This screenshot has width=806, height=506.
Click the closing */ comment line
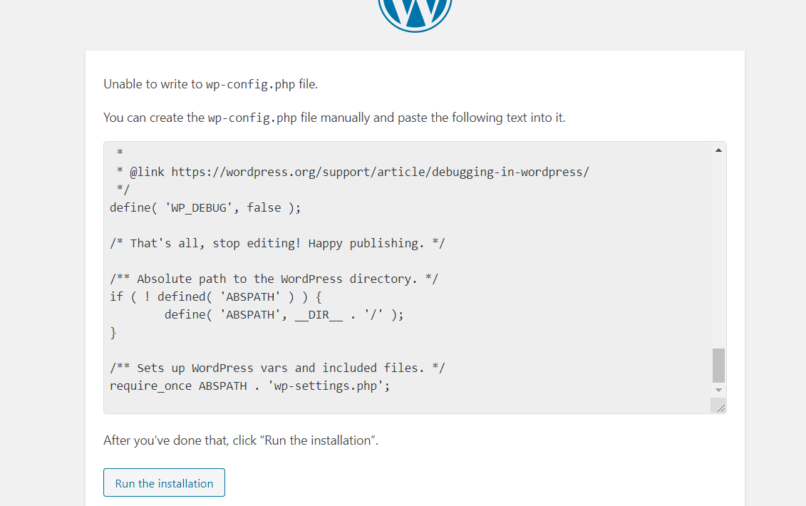[x=123, y=190]
